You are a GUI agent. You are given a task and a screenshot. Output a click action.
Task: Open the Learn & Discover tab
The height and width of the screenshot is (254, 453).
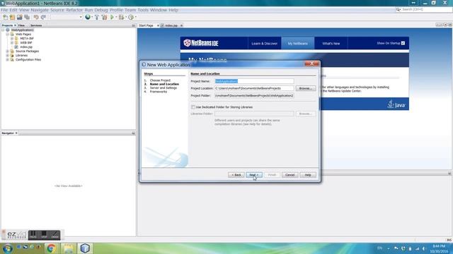pos(264,44)
